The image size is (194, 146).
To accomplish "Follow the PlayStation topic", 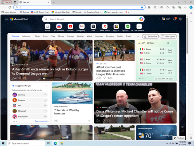I will tap(45, 116).
